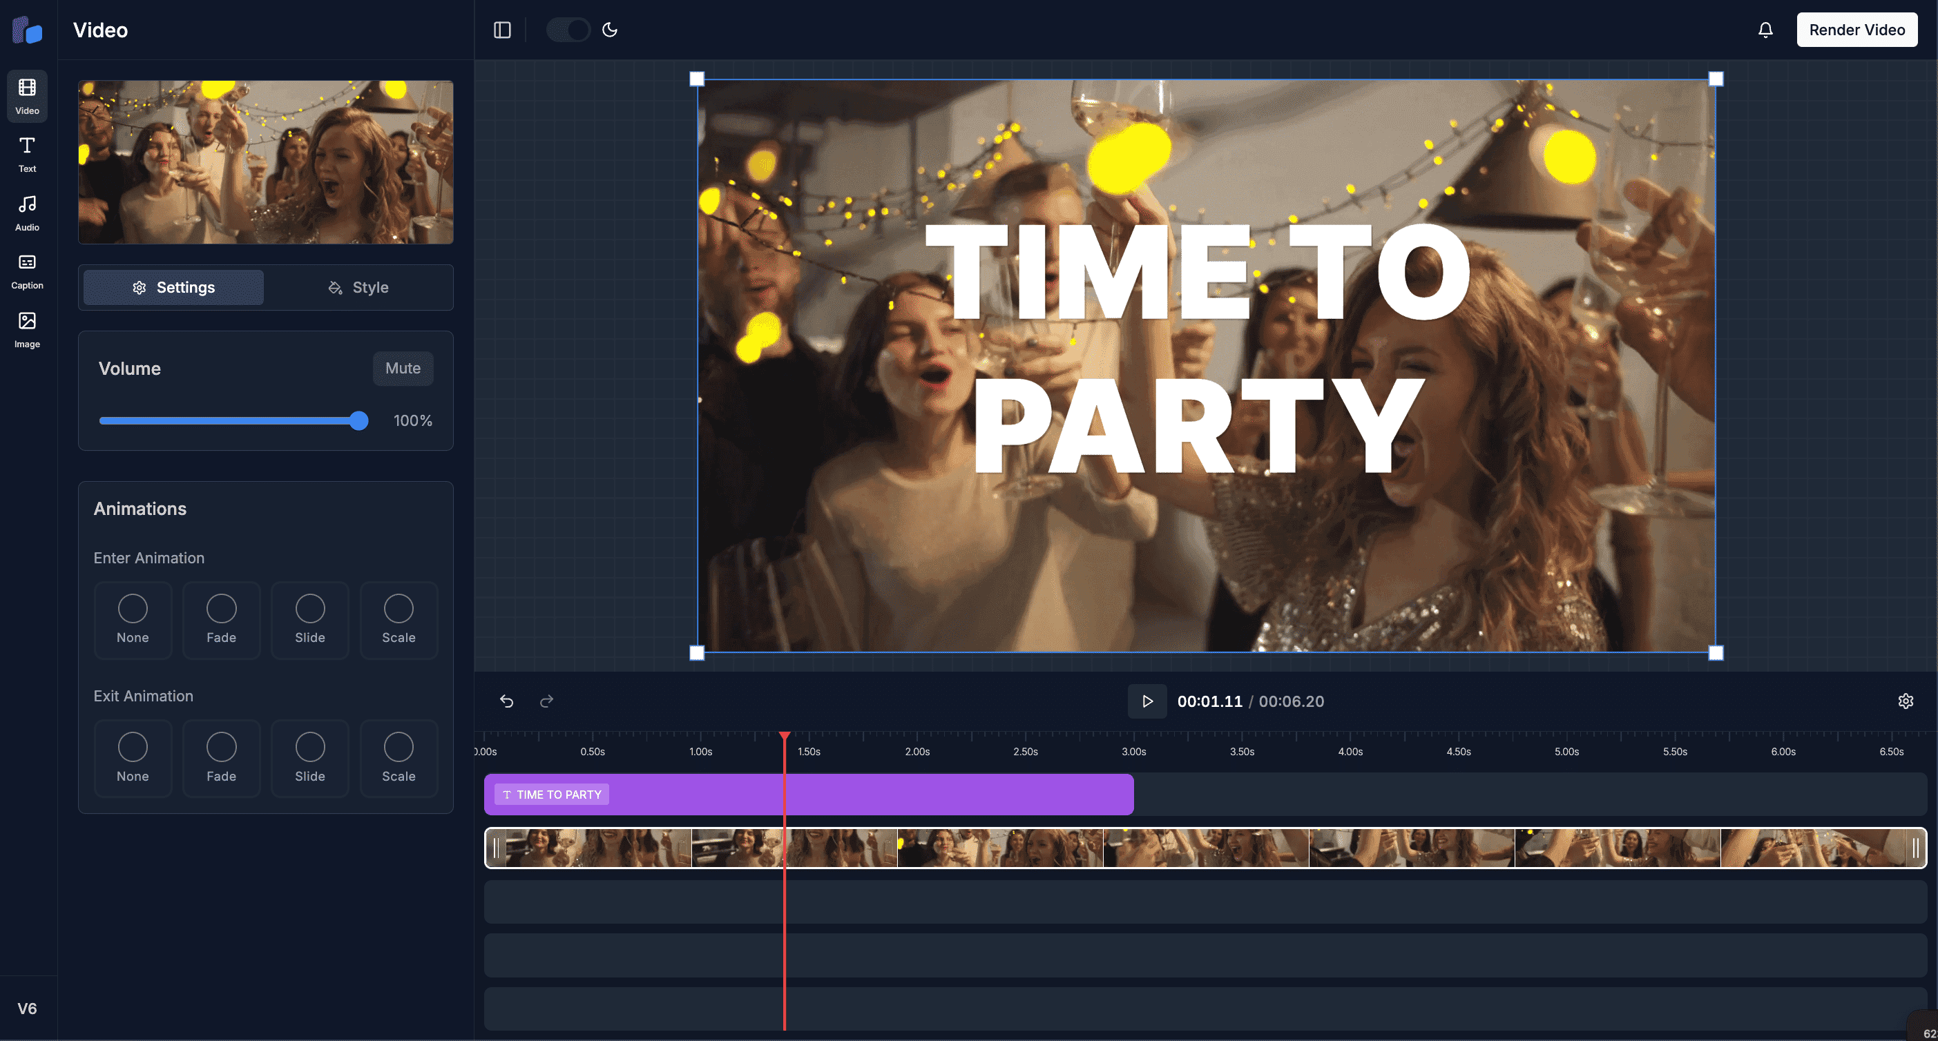Screen dimensions: 1938x1041
Task: Click the undo arrow above the timeline
Action: click(507, 700)
